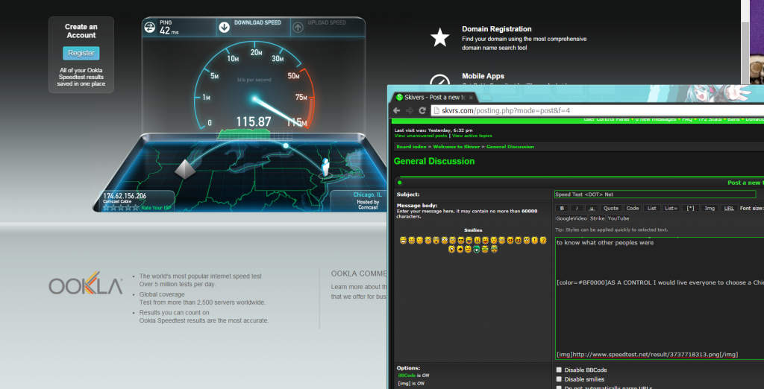Click the fifth ISP rating star
This screenshot has width=764, height=389.
coord(136,208)
